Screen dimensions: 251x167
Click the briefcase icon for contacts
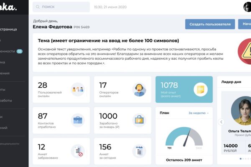click(78, 120)
